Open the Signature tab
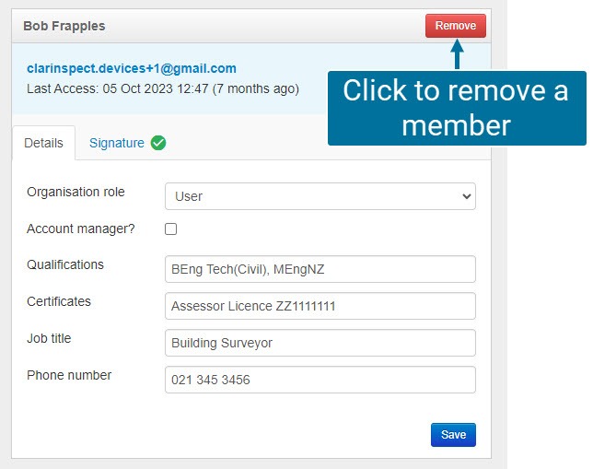The image size is (593, 469). point(117,143)
